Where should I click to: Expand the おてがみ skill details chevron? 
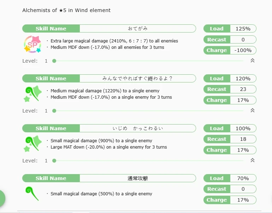[x=252, y=61]
